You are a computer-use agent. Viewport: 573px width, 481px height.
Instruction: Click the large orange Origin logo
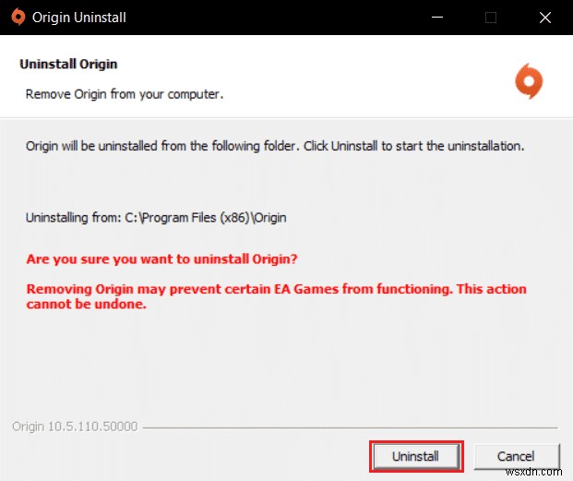pyautogui.click(x=529, y=82)
